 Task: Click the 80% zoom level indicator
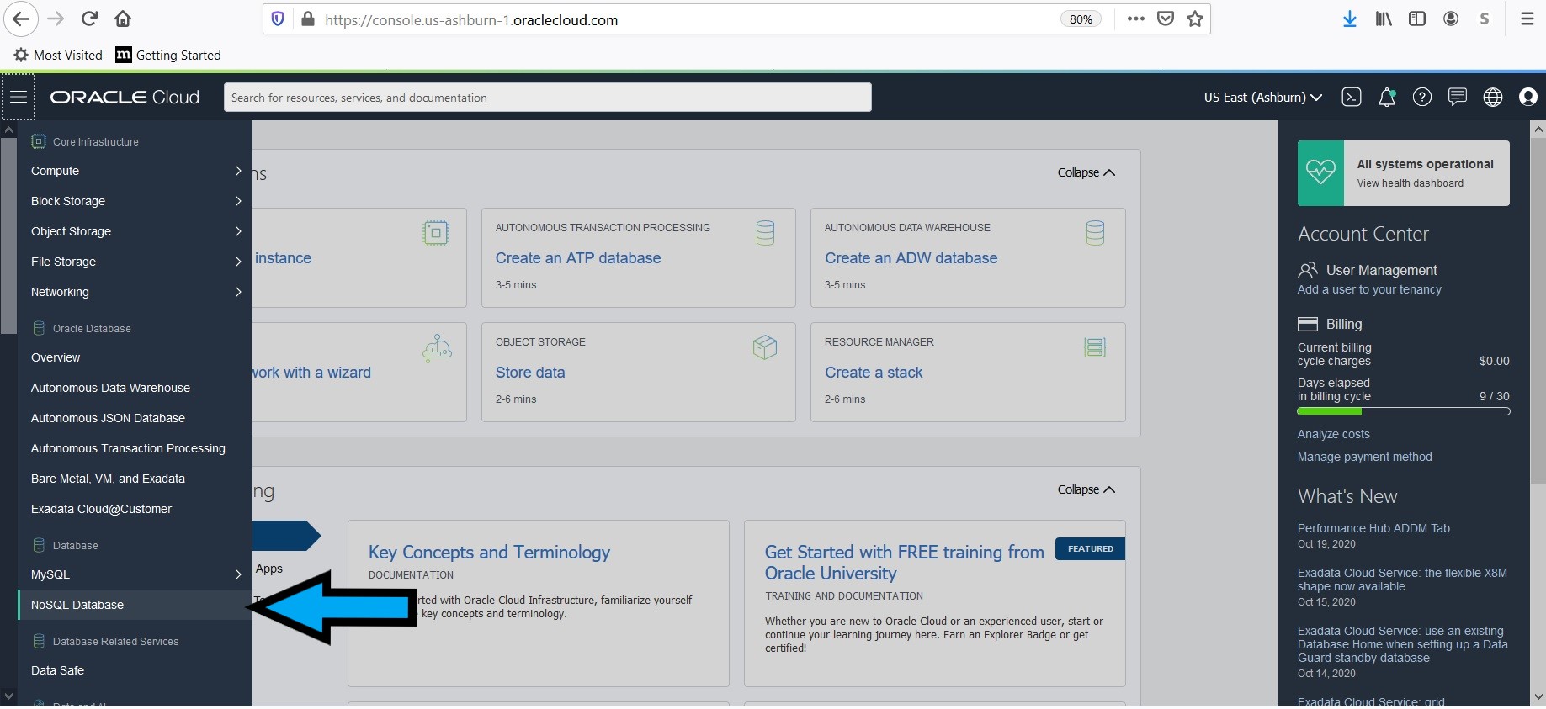coord(1081,19)
